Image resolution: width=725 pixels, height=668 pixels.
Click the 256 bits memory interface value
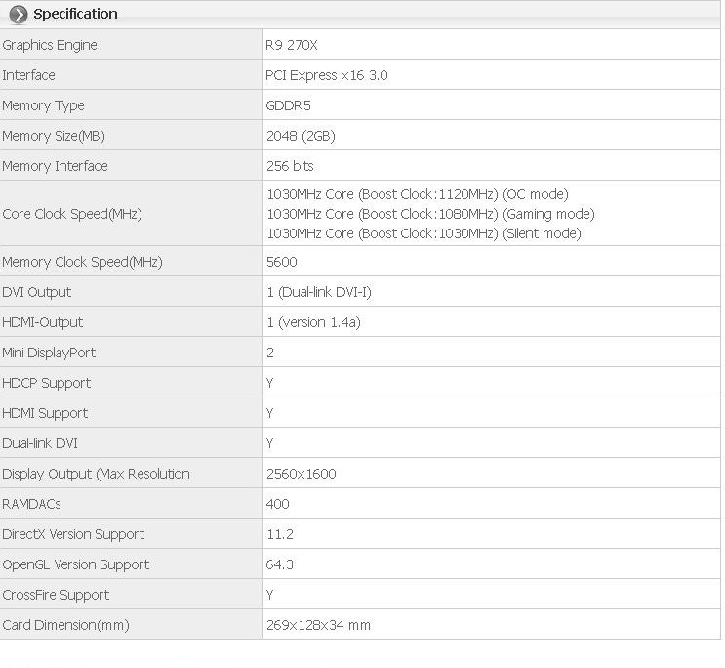pos(290,166)
